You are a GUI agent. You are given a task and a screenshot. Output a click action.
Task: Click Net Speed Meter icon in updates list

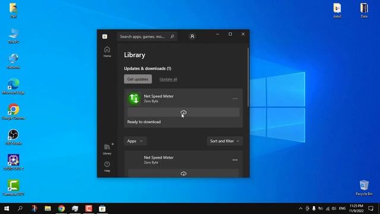point(134,98)
